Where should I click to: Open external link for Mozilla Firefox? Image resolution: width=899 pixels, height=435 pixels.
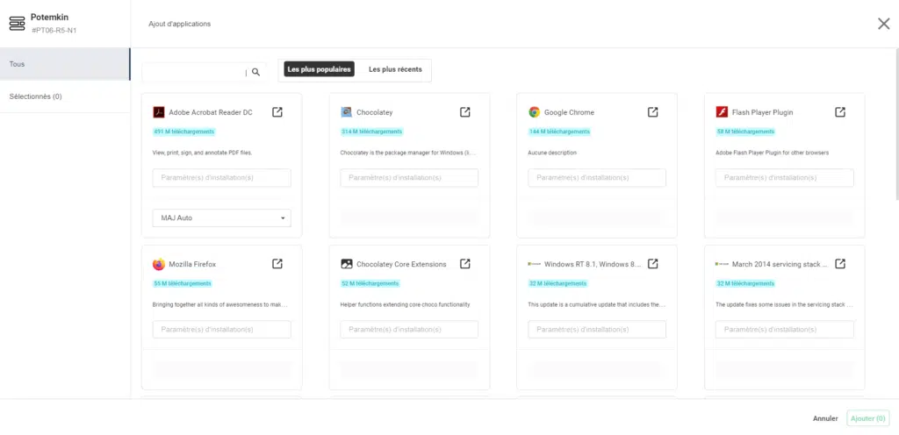pyautogui.click(x=277, y=264)
